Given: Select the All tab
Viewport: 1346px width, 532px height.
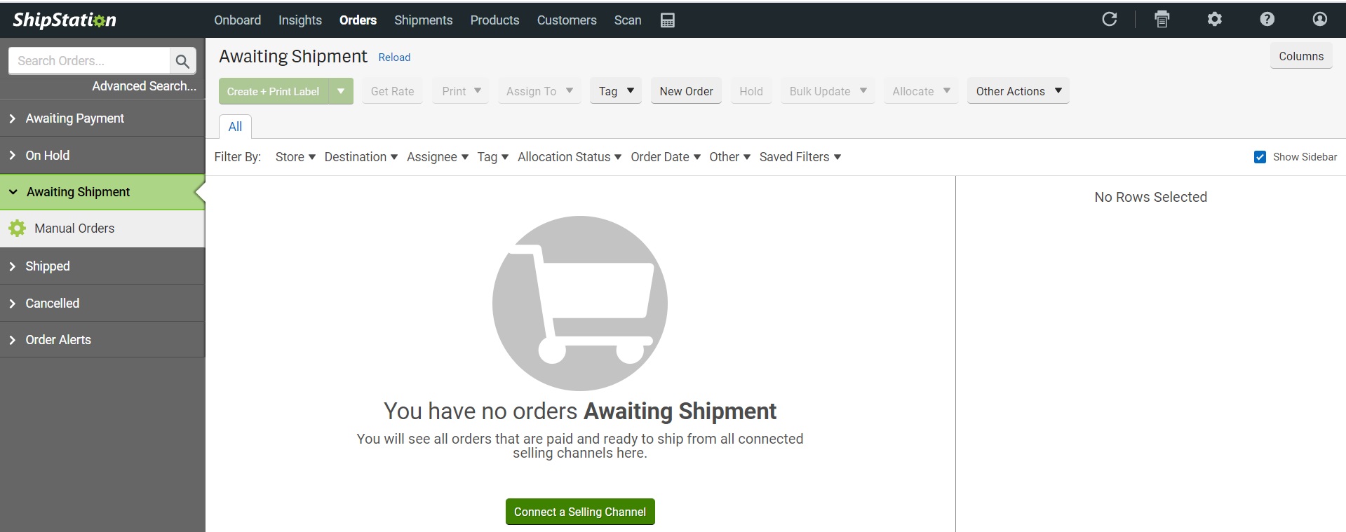Looking at the screenshot, I should (235, 127).
